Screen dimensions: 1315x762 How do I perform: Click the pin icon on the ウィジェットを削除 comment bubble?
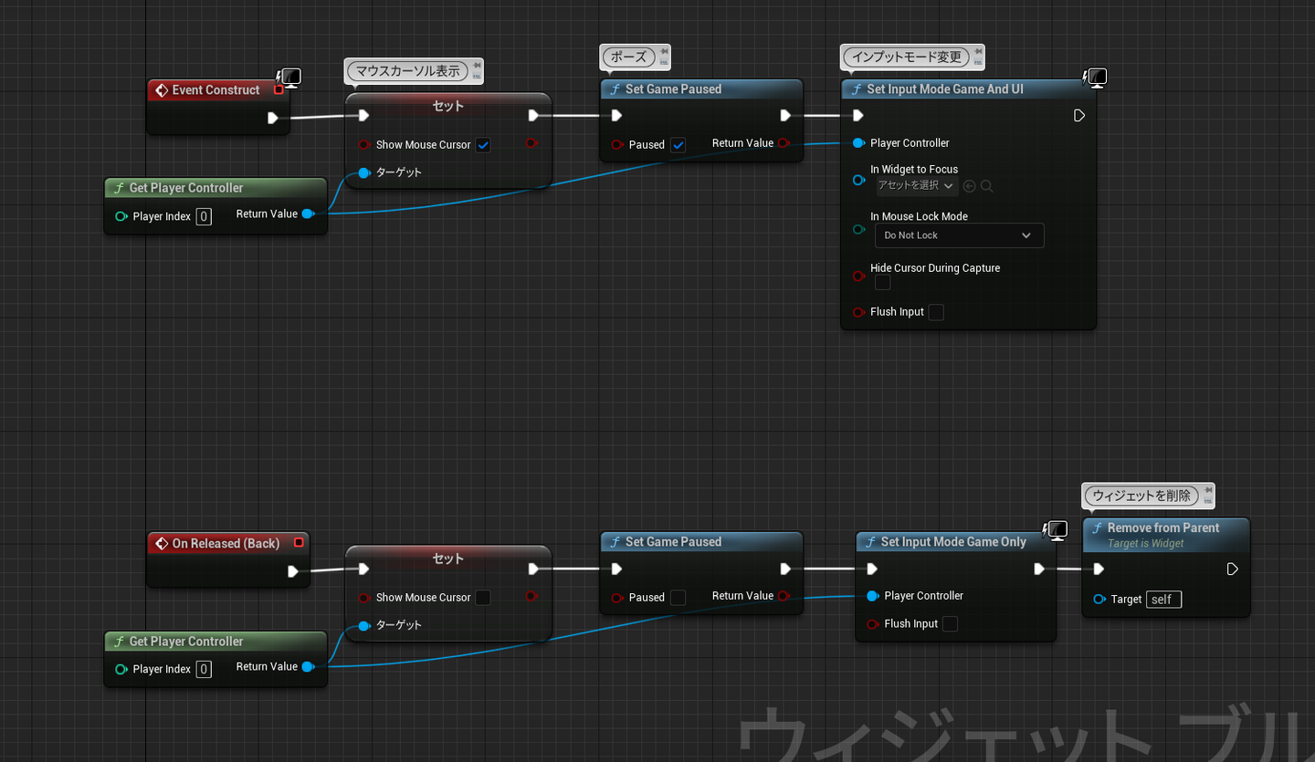click(1206, 490)
